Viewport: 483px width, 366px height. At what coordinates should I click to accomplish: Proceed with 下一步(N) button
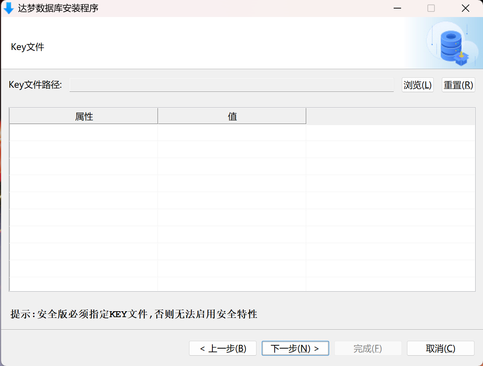[295, 348]
